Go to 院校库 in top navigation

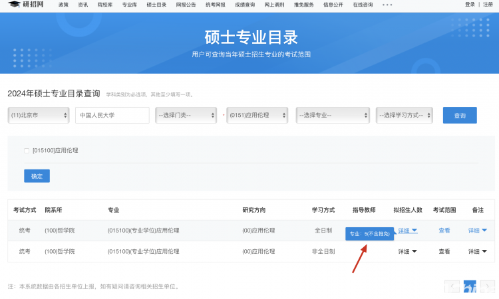coord(105,5)
